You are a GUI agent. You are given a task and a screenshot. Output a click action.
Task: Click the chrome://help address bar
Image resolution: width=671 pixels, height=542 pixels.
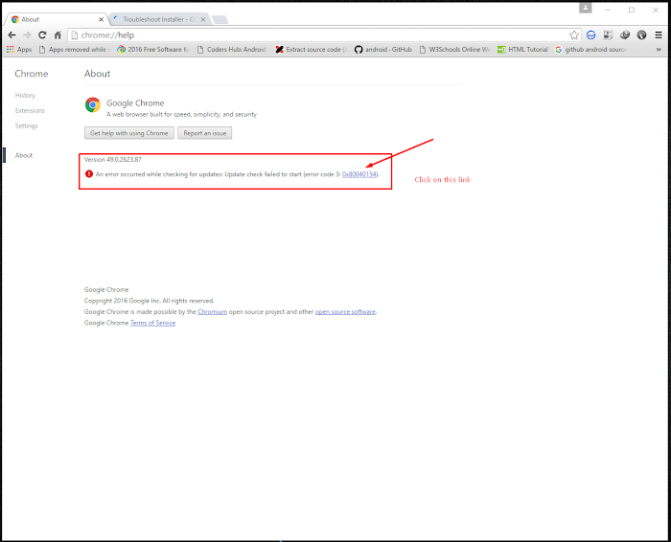pos(324,35)
